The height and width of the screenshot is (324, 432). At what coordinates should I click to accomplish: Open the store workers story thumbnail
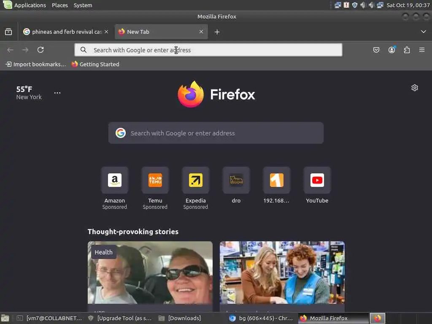pos(282,273)
